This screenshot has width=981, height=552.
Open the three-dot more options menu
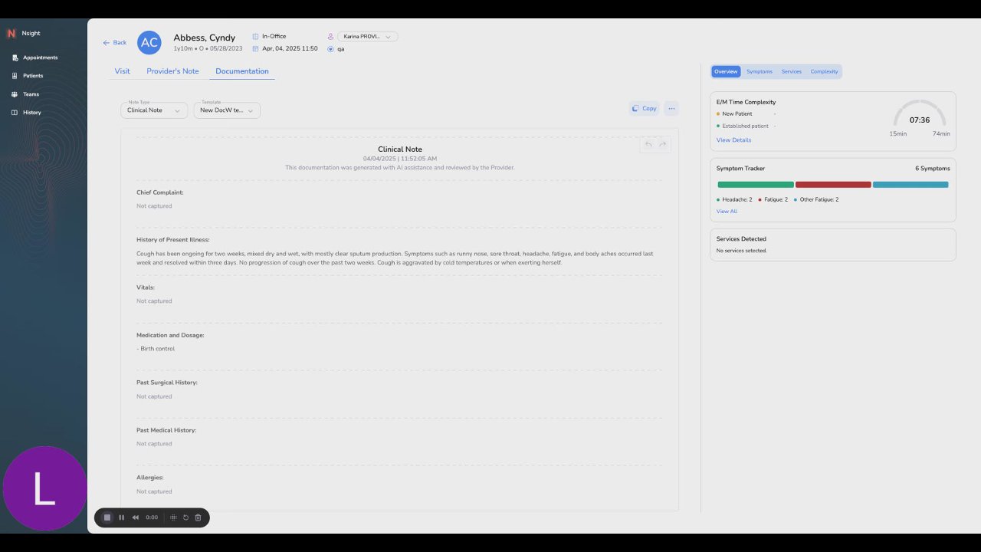[x=671, y=108]
